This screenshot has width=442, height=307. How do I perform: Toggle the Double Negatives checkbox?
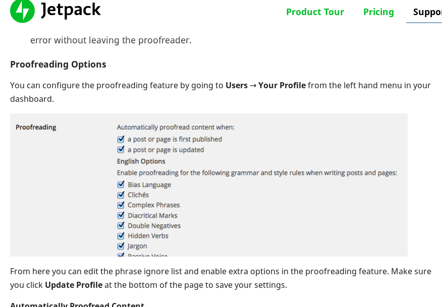[121, 226]
